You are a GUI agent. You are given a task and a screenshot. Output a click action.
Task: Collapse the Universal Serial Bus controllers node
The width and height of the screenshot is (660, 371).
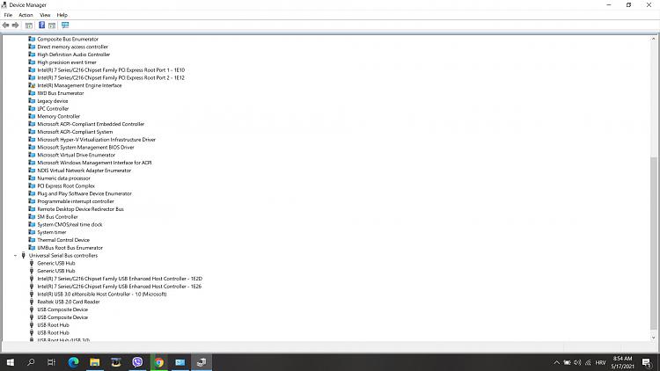pyautogui.click(x=15, y=255)
